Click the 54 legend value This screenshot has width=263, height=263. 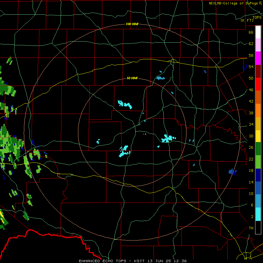pos(251,67)
